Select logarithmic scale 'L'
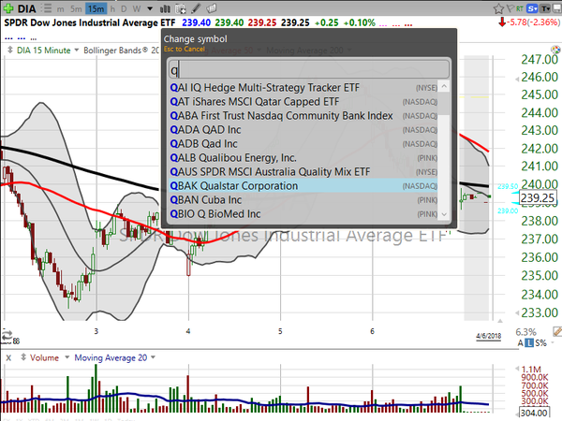This screenshot has width=562, height=421. coord(529,343)
